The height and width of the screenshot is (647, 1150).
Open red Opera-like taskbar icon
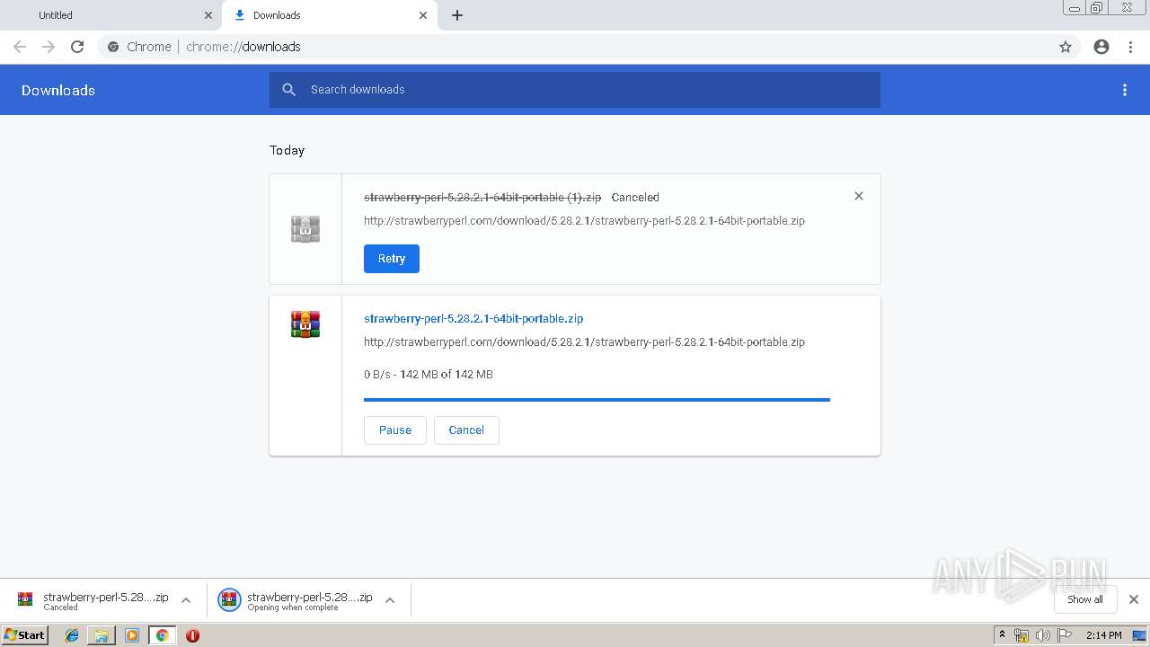point(192,635)
